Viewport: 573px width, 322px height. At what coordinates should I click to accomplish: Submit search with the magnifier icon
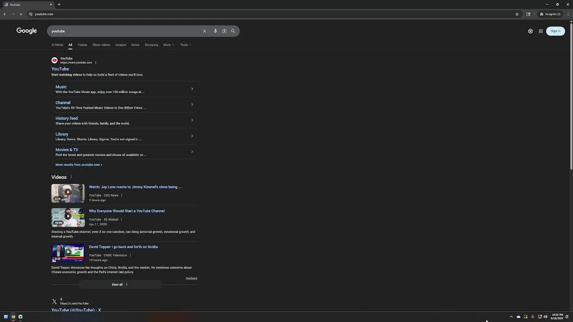tap(233, 31)
